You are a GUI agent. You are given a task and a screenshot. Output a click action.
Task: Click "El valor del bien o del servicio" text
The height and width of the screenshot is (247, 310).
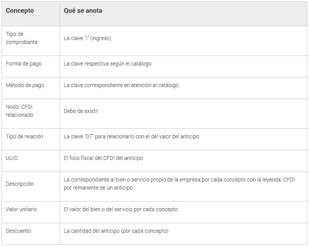[x=120, y=209]
